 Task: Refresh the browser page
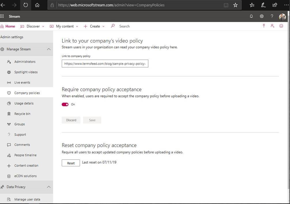[x=26, y=5]
